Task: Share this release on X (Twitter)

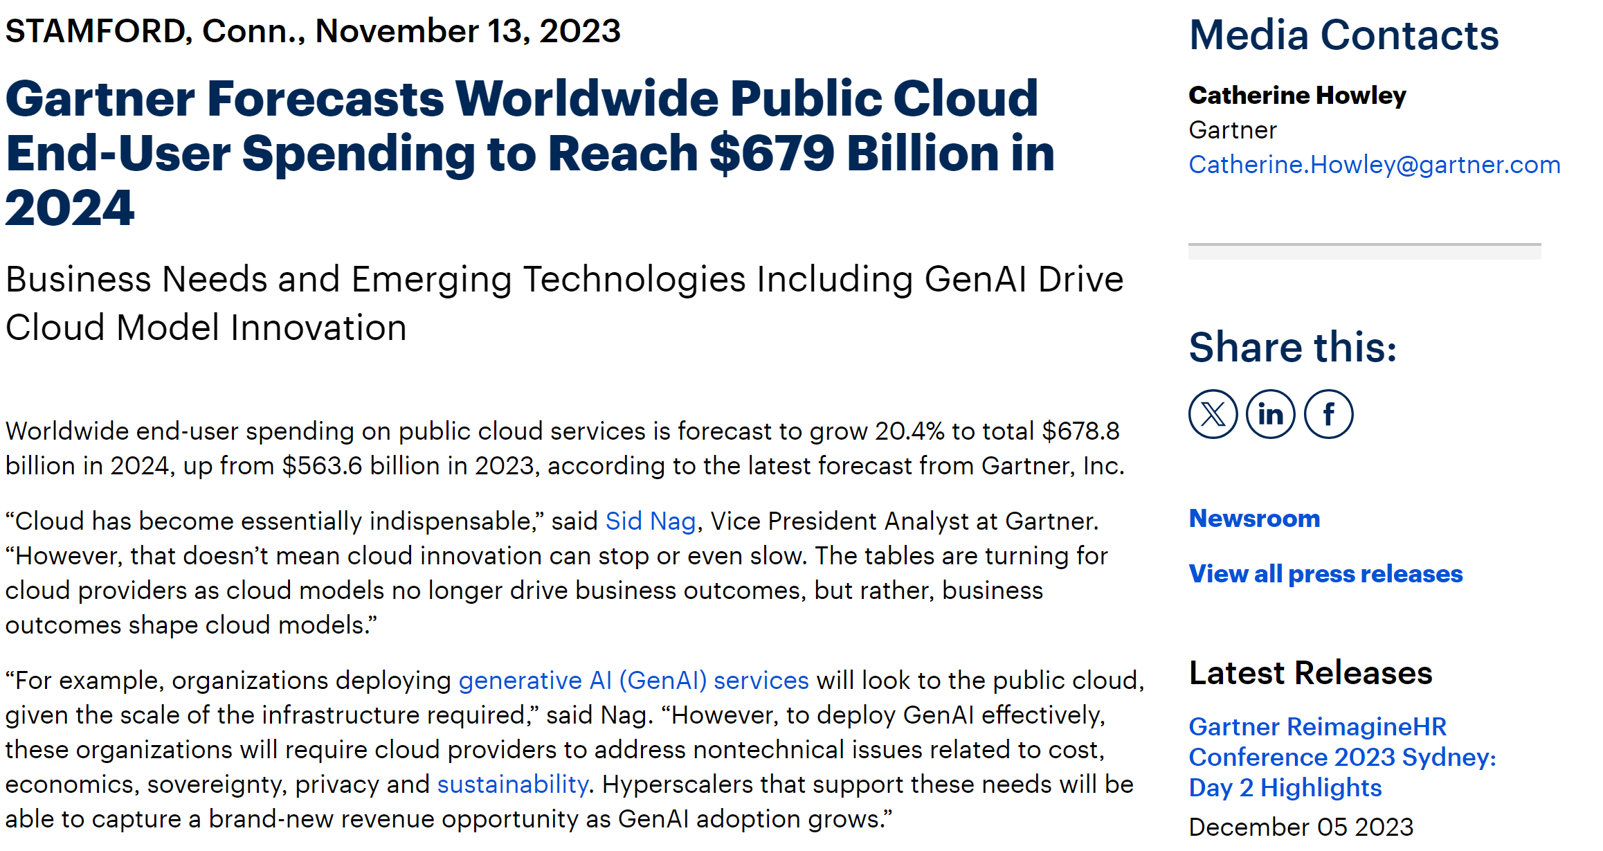Action: [1213, 414]
